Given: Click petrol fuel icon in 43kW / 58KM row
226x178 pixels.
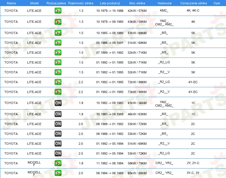Looking at the screenshot, I should point(58,22).
